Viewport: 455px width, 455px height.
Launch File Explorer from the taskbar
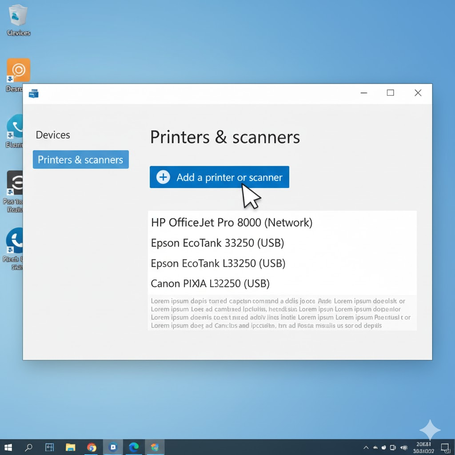pos(70,447)
